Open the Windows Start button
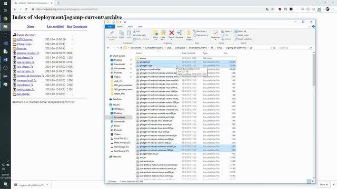 click(5, 4)
